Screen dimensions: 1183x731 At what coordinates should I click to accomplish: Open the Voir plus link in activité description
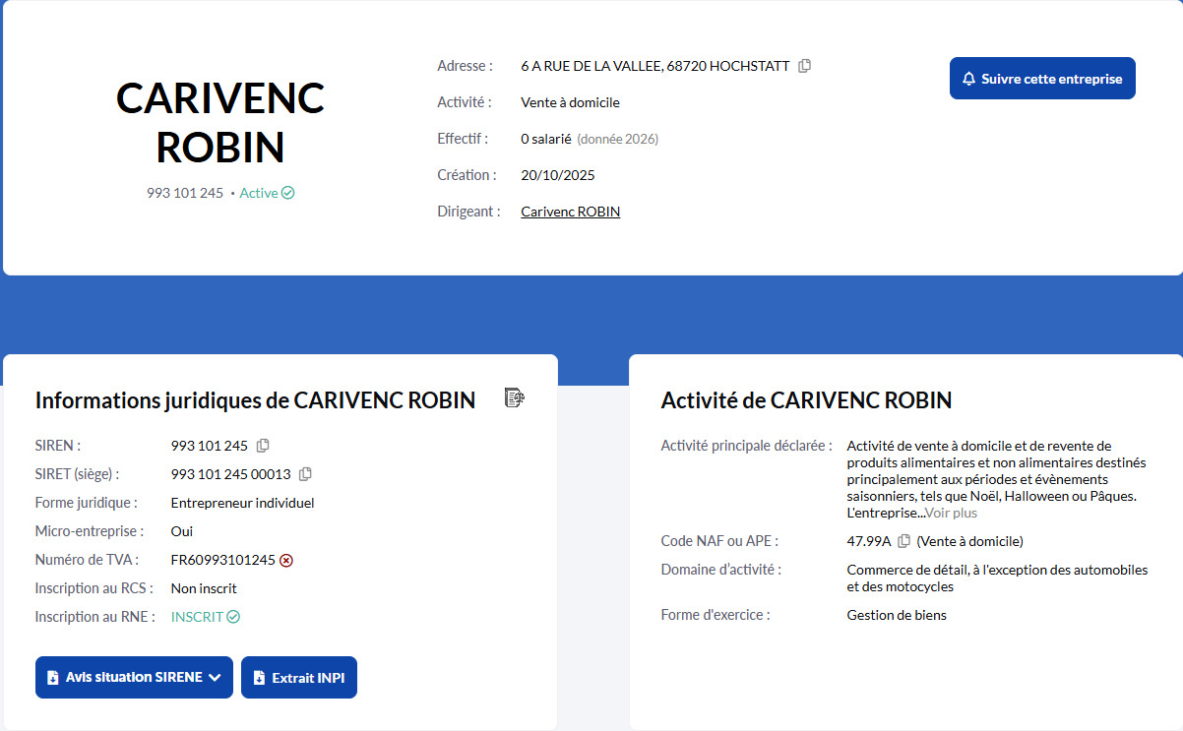click(950, 513)
